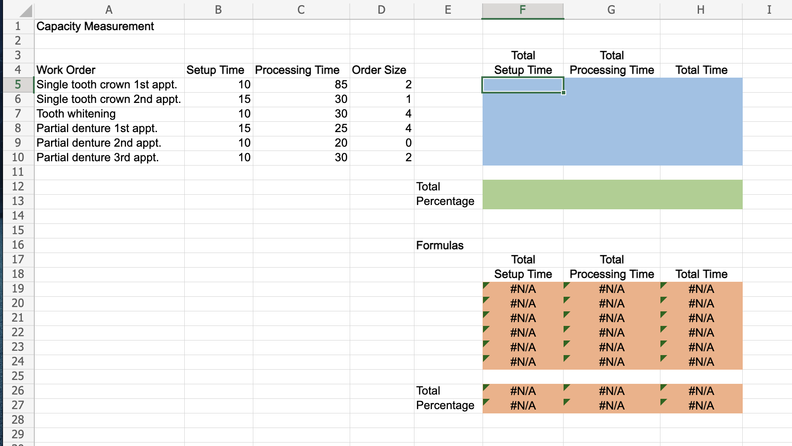
Task: Click order size 1 in row 6
Action: tap(381, 99)
